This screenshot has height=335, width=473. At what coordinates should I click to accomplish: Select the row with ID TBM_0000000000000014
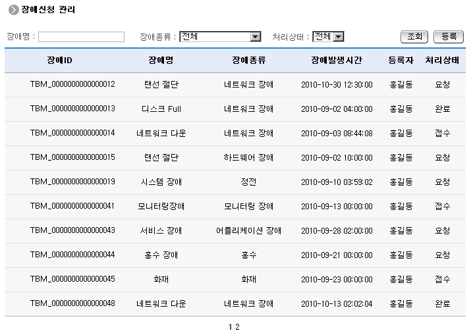72,133
